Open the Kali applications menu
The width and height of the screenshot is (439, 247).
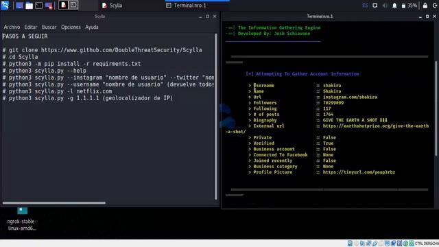(x=5, y=5)
